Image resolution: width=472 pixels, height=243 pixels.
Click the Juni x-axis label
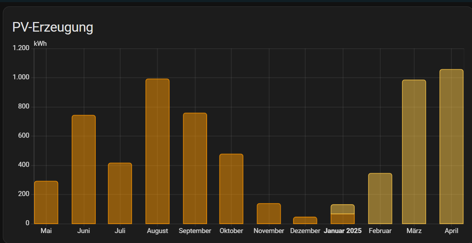coord(84,231)
